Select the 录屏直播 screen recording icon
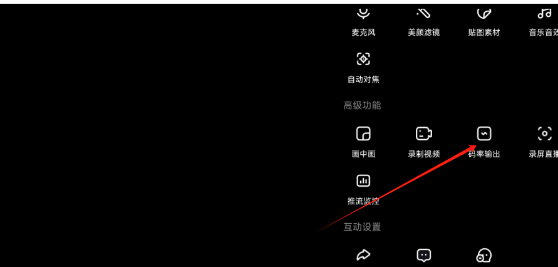 (x=544, y=134)
